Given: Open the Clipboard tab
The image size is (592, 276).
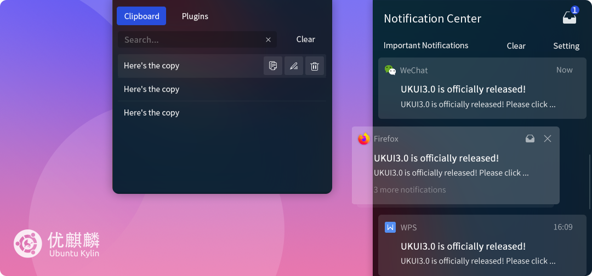Looking at the screenshot, I should point(141,16).
